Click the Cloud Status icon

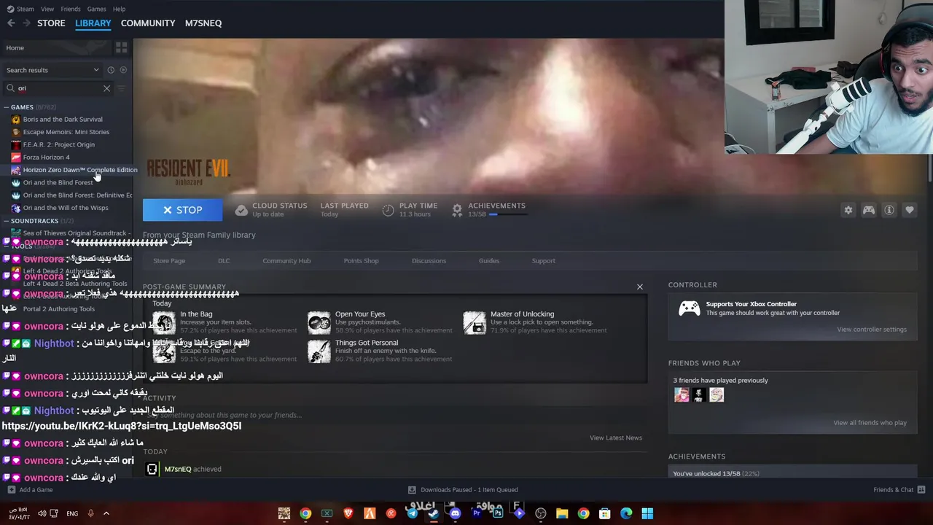coord(241,210)
